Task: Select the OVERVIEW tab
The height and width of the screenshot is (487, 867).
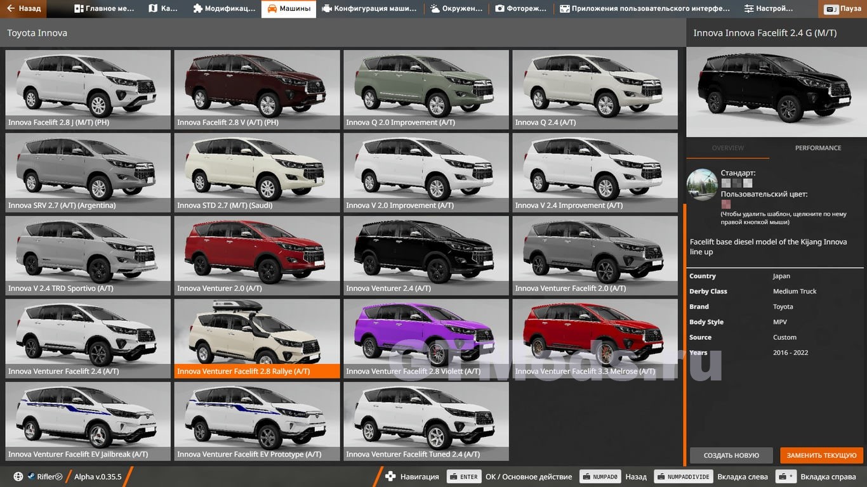Action: pyautogui.click(x=727, y=148)
